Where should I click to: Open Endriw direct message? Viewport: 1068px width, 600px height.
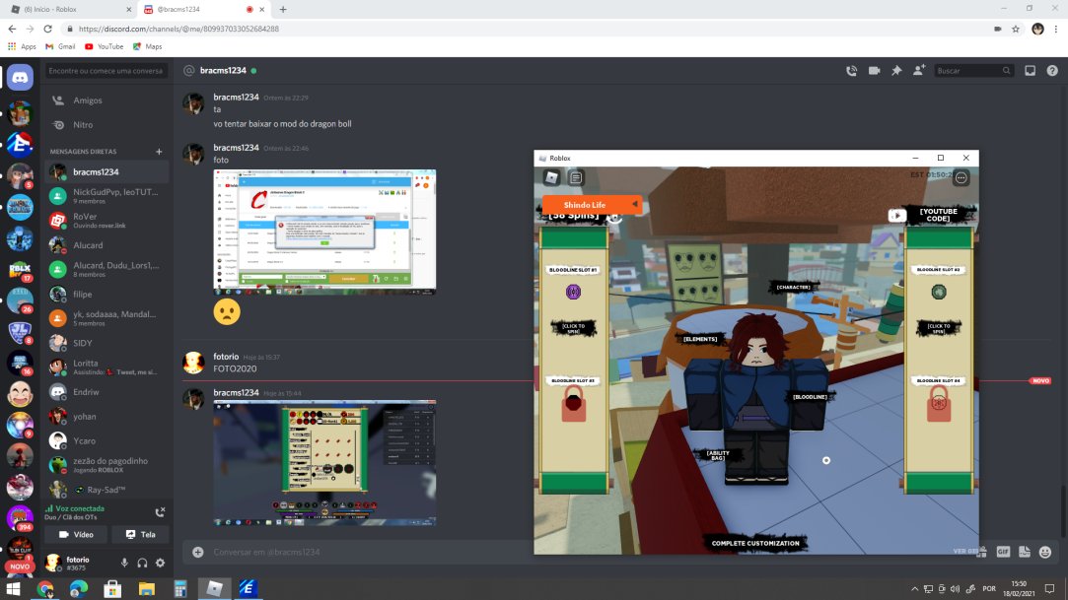click(x=107, y=392)
